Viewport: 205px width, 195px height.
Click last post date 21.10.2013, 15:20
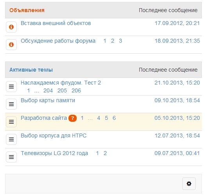(x=177, y=83)
